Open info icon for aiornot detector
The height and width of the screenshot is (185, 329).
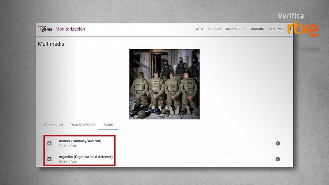pyautogui.click(x=277, y=143)
